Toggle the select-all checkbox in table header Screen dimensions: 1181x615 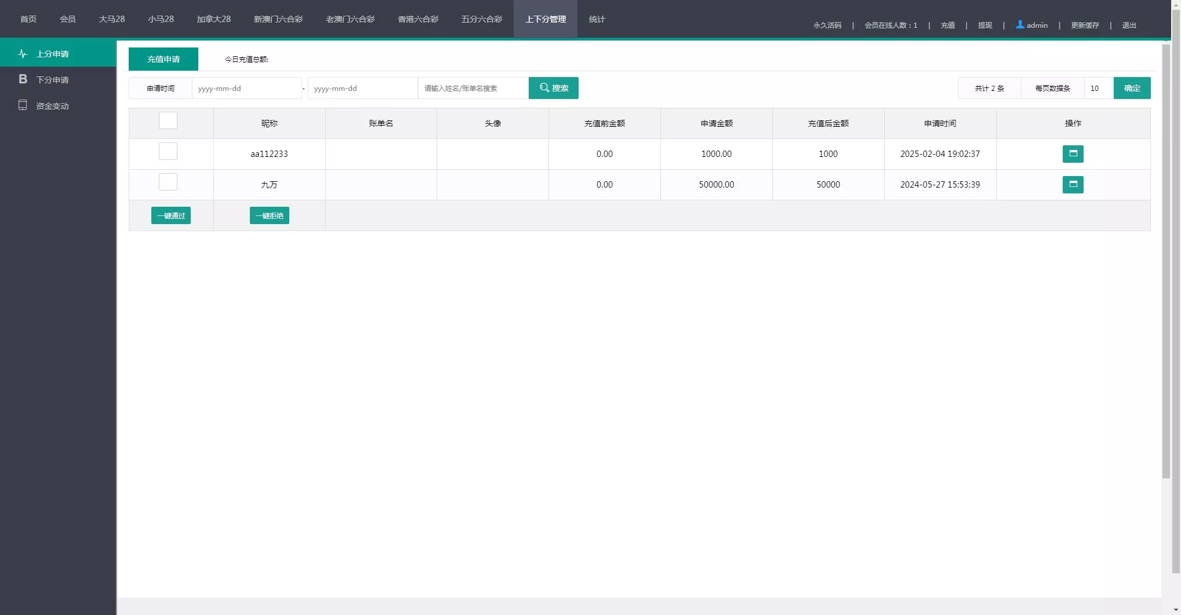(168, 121)
